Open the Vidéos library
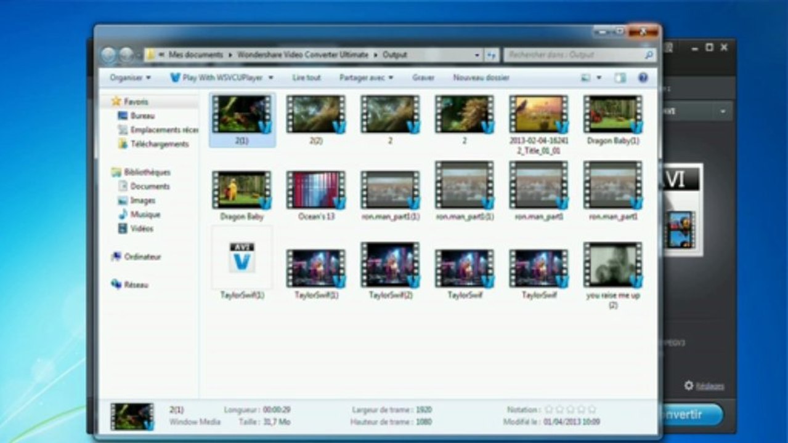Screen dimensions: 788x443 (142, 229)
